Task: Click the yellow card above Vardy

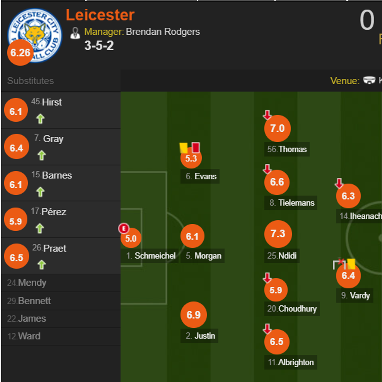Action: [x=351, y=264]
